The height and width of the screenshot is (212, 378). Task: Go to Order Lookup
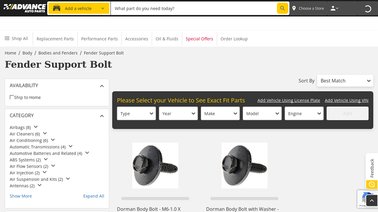pyautogui.click(x=234, y=39)
